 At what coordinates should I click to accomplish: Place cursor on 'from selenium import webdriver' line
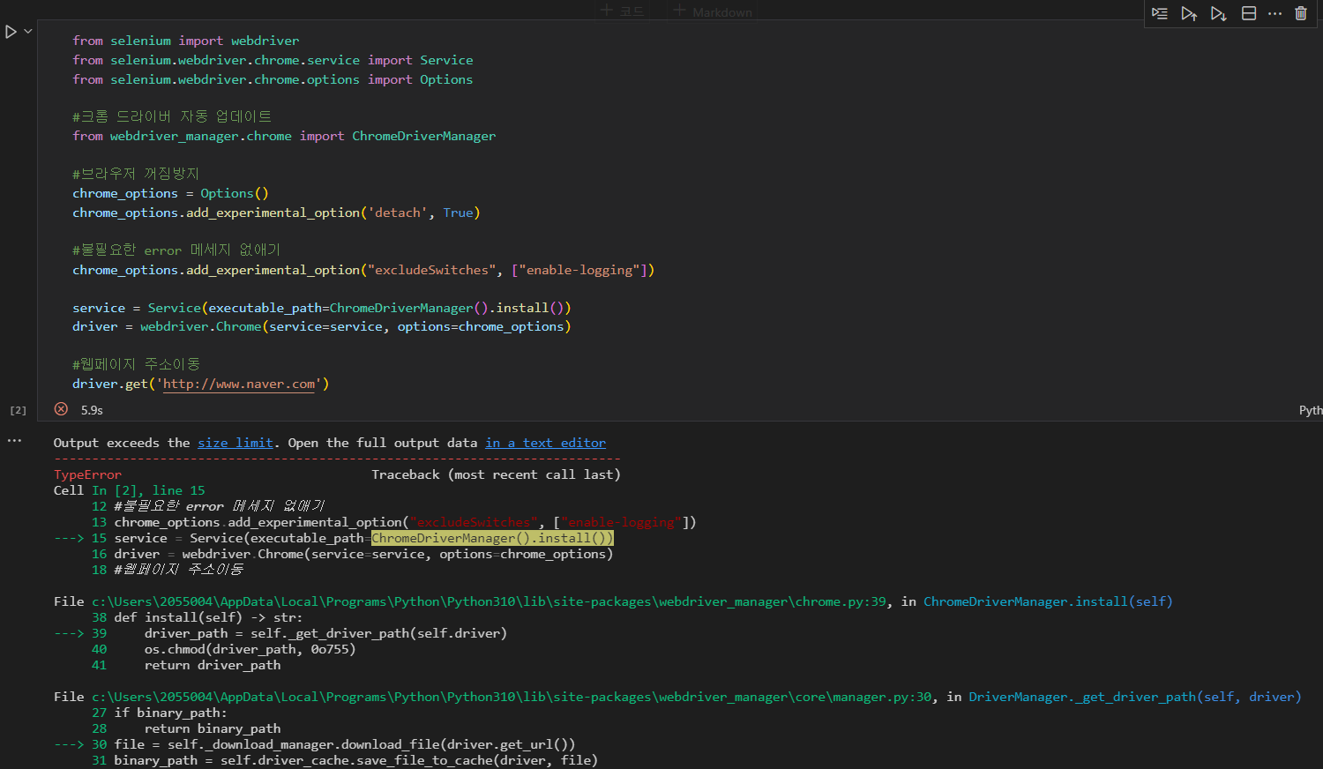186,41
